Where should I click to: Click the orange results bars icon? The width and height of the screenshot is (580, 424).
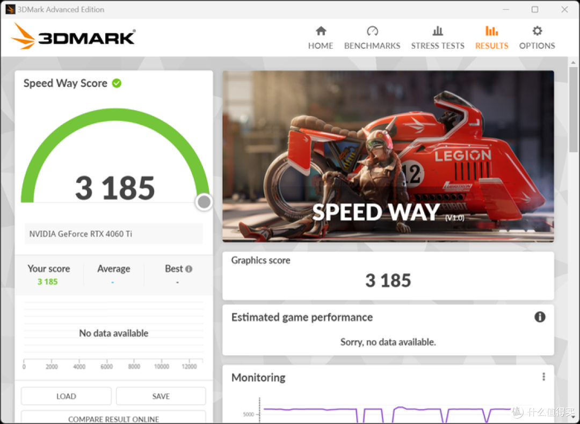tap(491, 31)
